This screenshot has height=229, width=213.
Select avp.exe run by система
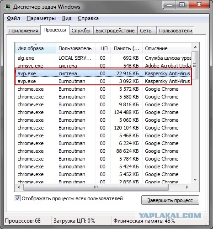click(x=103, y=73)
